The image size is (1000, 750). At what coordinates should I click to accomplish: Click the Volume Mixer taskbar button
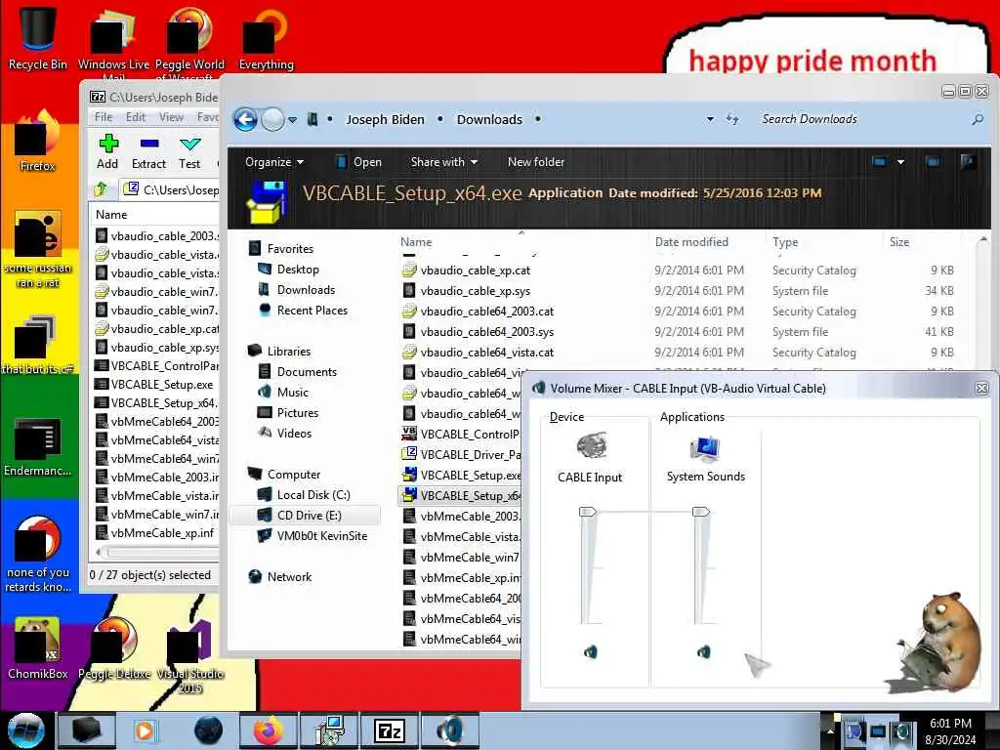tap(450, 730)
